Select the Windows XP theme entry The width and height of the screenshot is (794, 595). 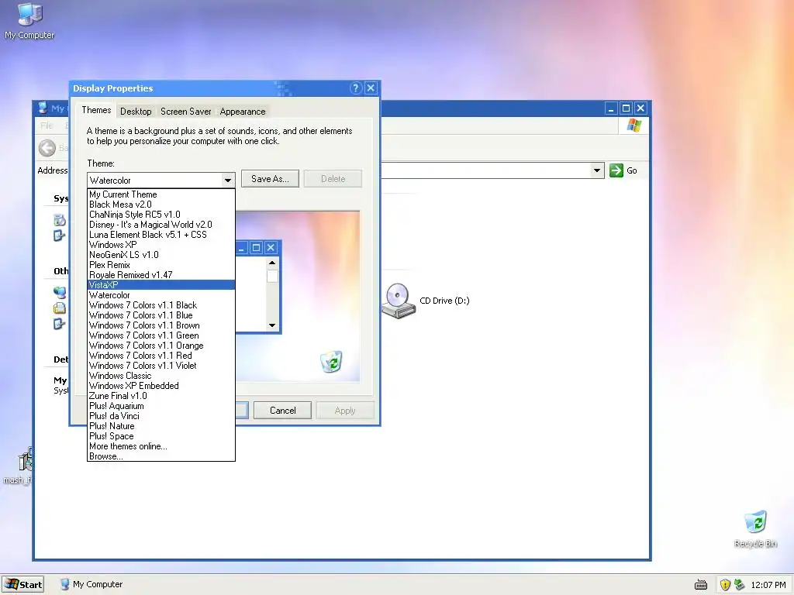click(x=161, y=245)
